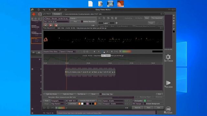Click the magnifier search icon in title bar

click(x=60, y=10)
